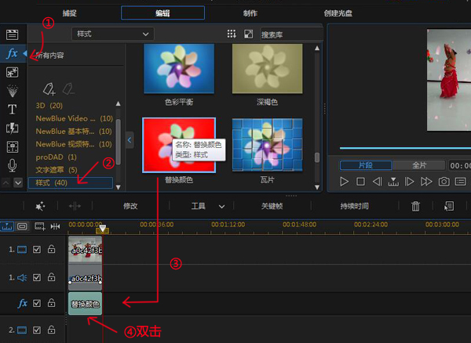Lock video track 2
This screenshot has width=471, height=343.
(x=51, y=330)
